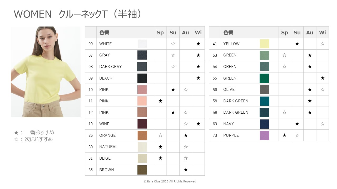The width and height of the screenshot is (337, 189).
Task: Click the black star in PINK 11 row
Action: 160,101
